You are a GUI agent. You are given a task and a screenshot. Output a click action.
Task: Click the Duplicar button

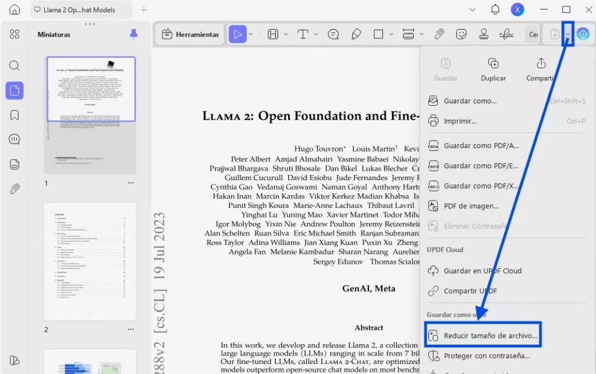tap(493, 69)
